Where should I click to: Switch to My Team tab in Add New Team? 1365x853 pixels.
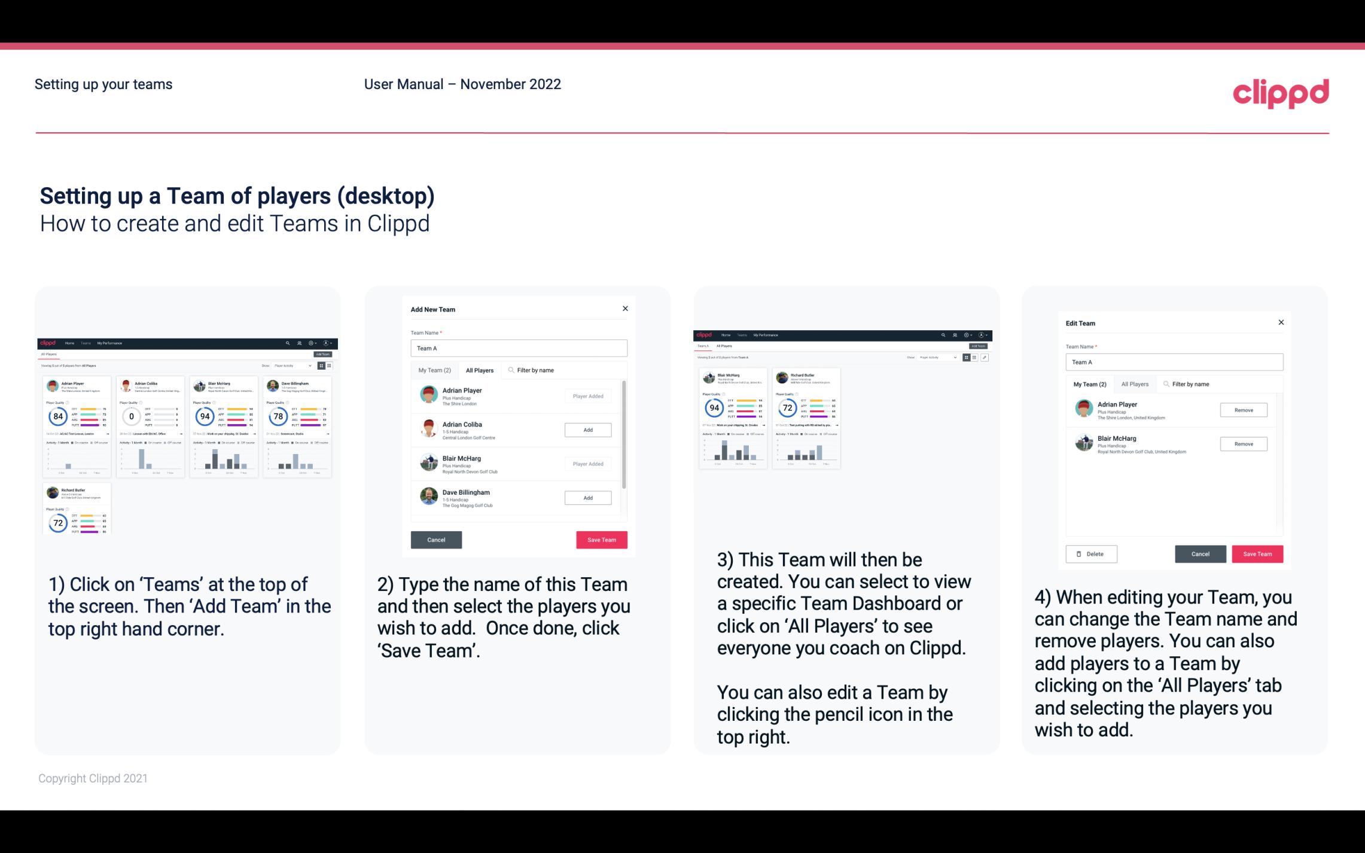click(x=434, y=370)
